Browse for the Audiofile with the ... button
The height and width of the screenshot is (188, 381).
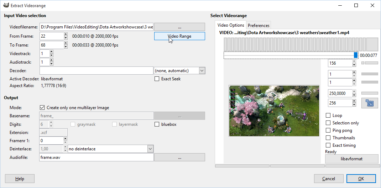pyautogui.click(x=179, y=157)
